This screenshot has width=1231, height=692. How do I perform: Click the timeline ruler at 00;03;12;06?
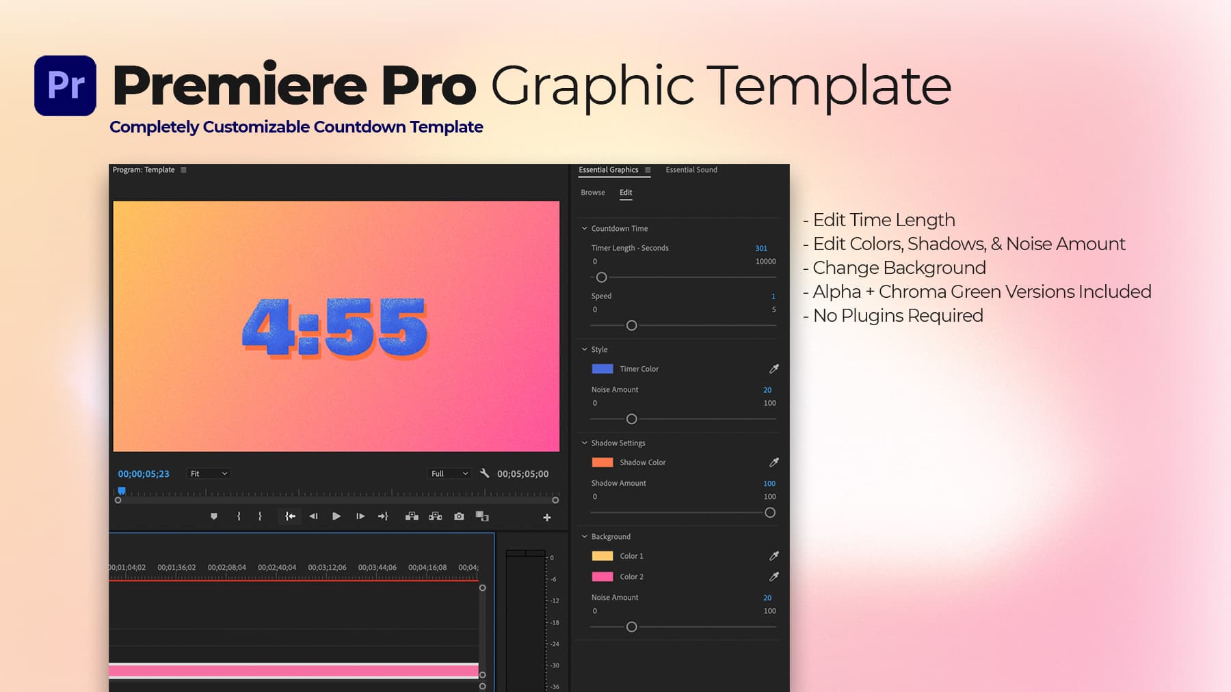point(327,568)
